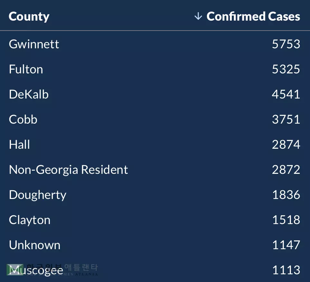Click the Confirmed Cases column header

253,16
